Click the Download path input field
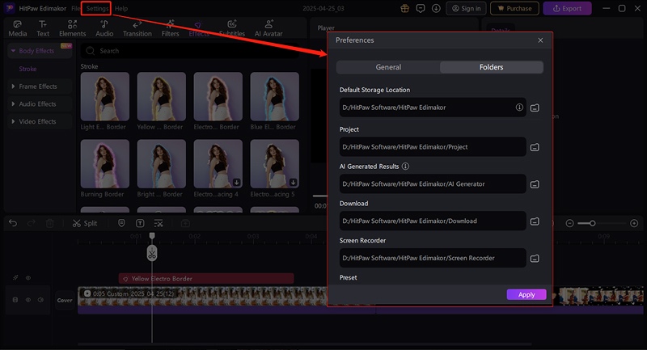647x350 pixels. click(x=433, y=221)
